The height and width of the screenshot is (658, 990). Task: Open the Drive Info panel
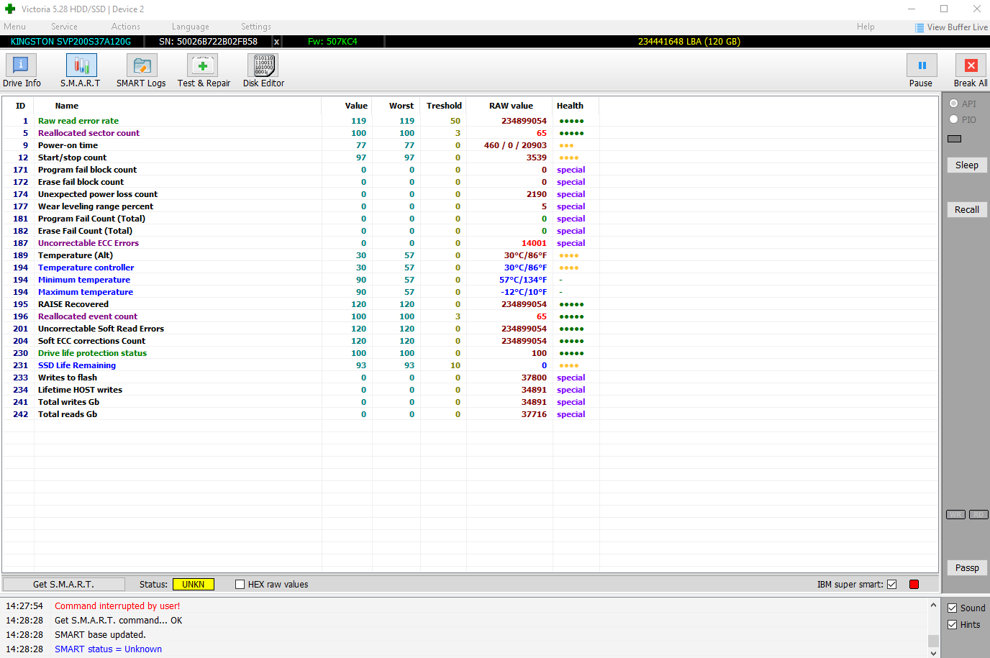(x=22, y=66)
